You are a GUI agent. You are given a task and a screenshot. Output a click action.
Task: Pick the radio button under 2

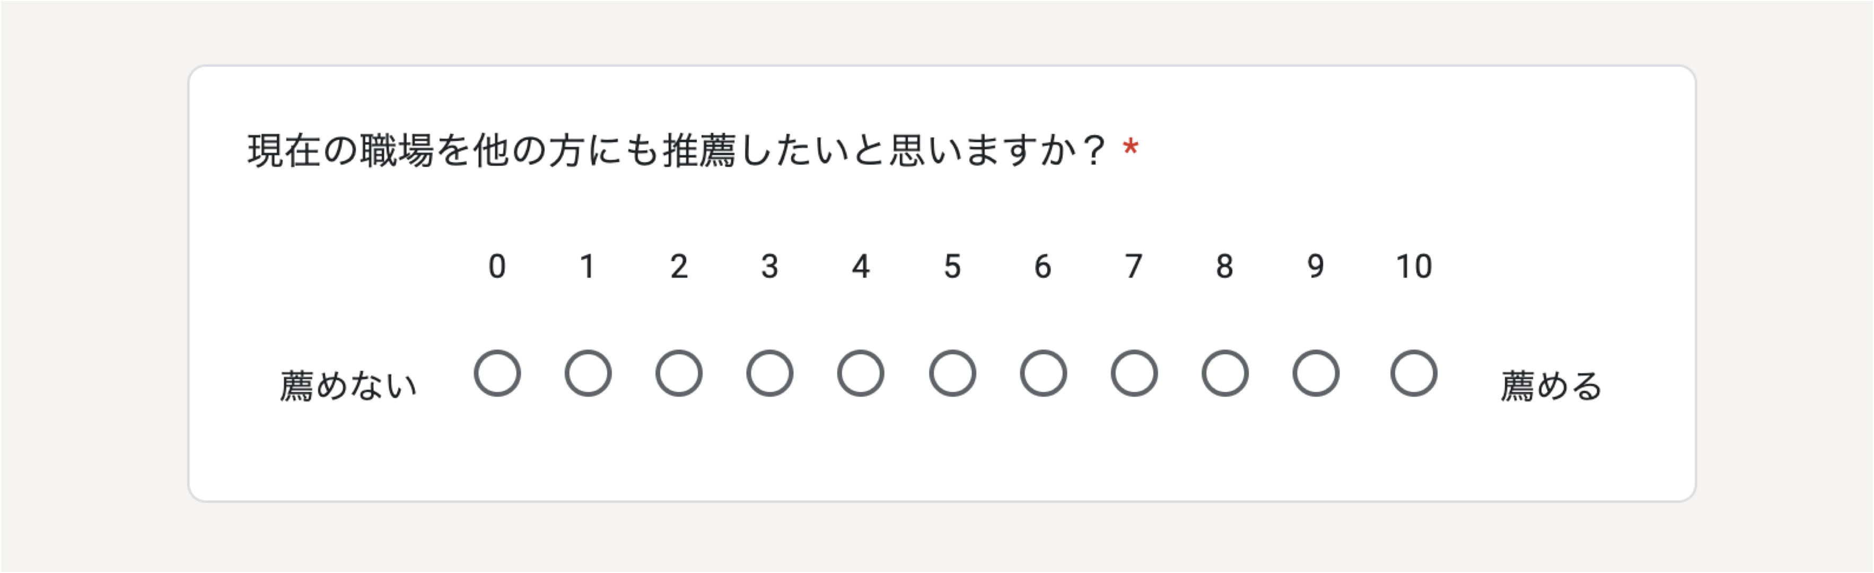(x=679, y=373)
